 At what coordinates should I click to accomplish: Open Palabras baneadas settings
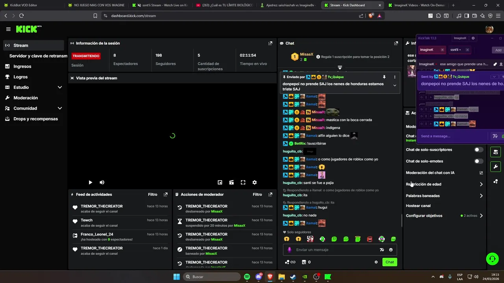444,196
